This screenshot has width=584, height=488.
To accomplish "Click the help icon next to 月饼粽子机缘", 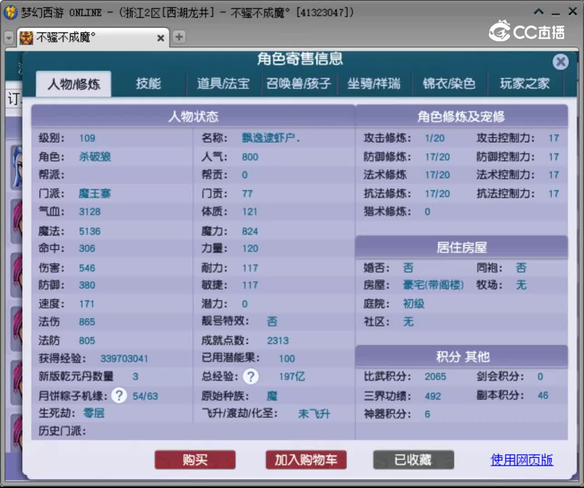I will click(119, 395).
